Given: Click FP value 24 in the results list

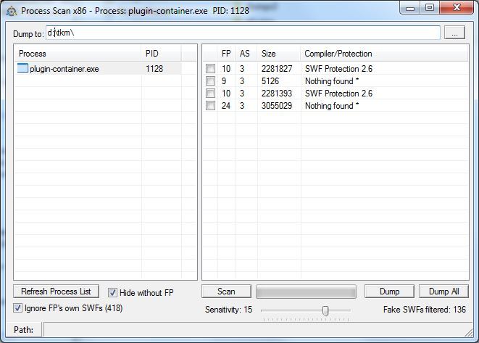Looking at the screenshot, I should click(226, 105).
